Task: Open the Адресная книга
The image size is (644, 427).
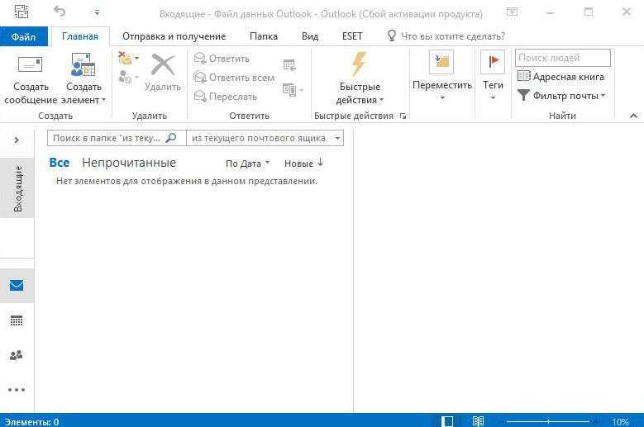Action: tap(561, 77)
